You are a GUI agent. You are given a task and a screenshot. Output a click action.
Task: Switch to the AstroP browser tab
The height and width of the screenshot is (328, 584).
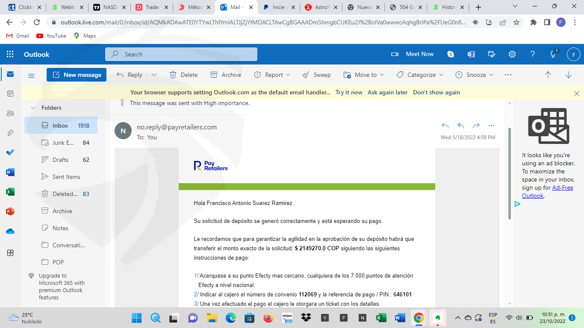click(321, 7)
